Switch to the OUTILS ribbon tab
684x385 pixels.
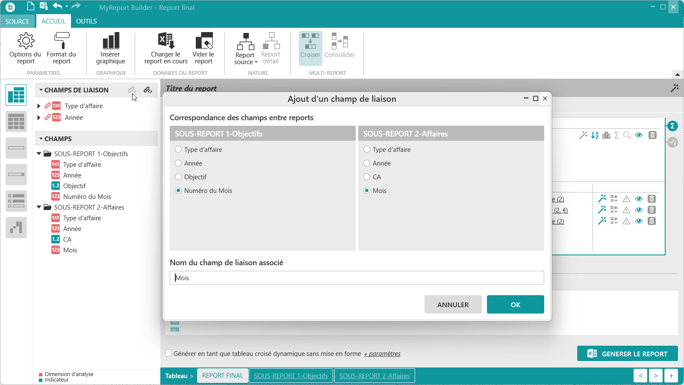(x=86, y=21)
